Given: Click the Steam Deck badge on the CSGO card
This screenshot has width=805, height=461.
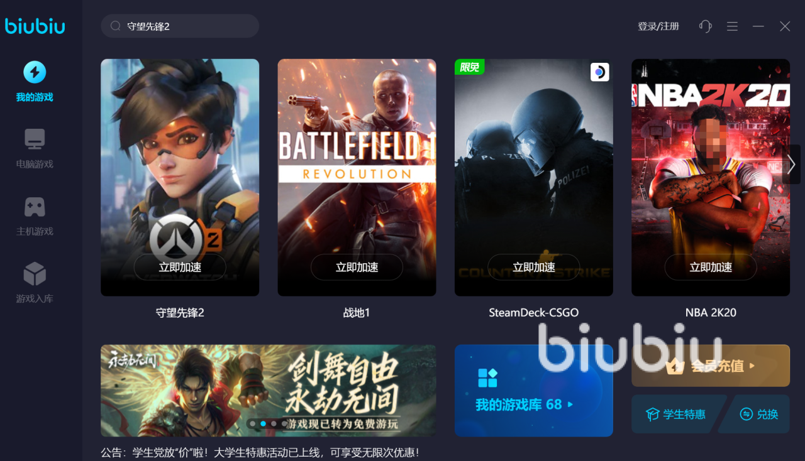Looking at the screenshot, I should (x=599, y=72).
